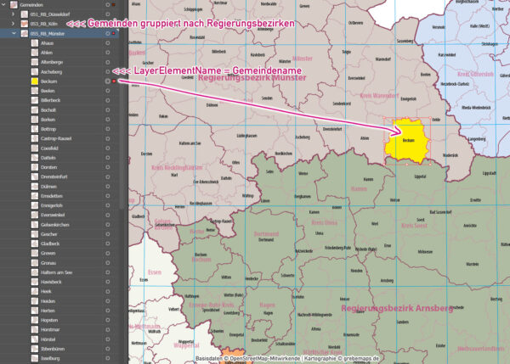The width and height of the screenshot is (510, 364).
Task: Expand the 053_RB_Köln sublayer
Action: click(13, 24)
